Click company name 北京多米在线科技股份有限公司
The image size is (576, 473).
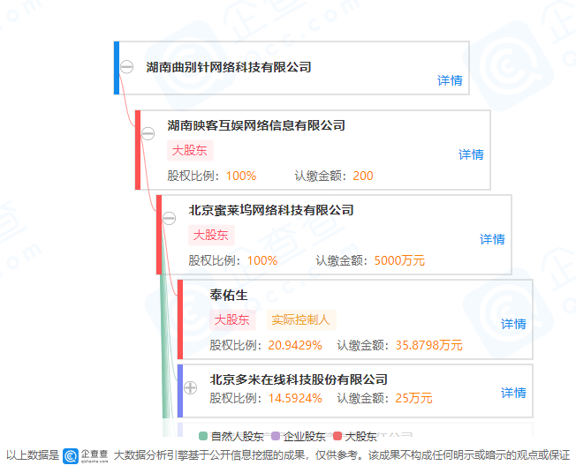coord(299,379)
